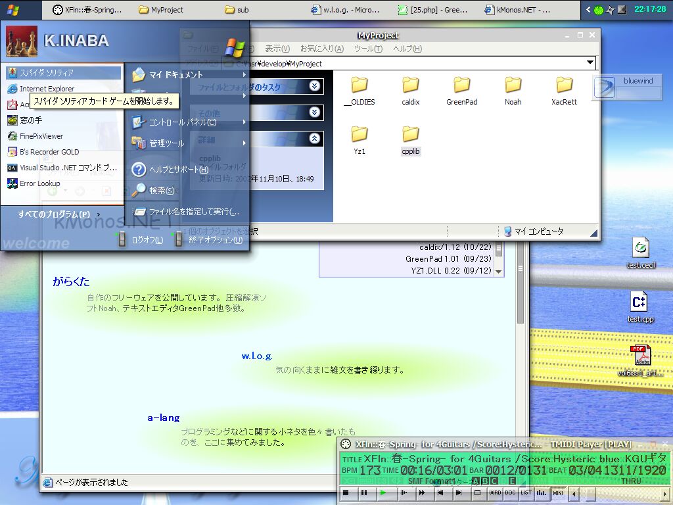The width and height of the screenshot is (673, 505).
Task: Select the GreenPad folder
Action: (x=462, y=91)
